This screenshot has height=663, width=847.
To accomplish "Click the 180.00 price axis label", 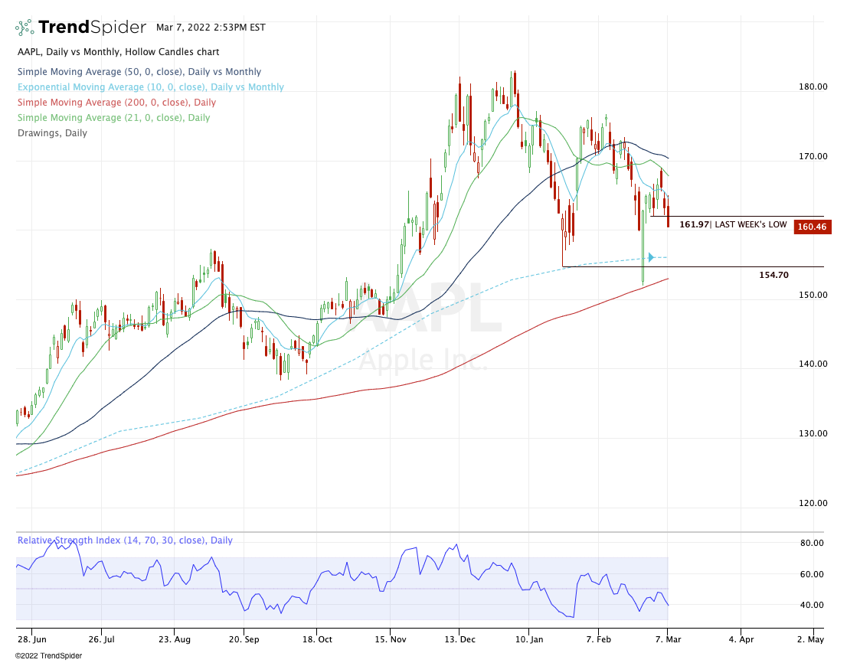I will 813,87.
